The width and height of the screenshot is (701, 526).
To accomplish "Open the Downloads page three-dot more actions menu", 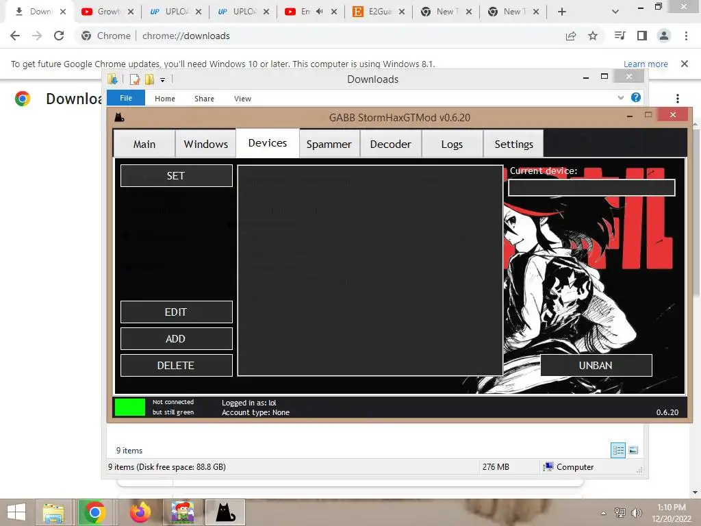I will pos(678,99).
